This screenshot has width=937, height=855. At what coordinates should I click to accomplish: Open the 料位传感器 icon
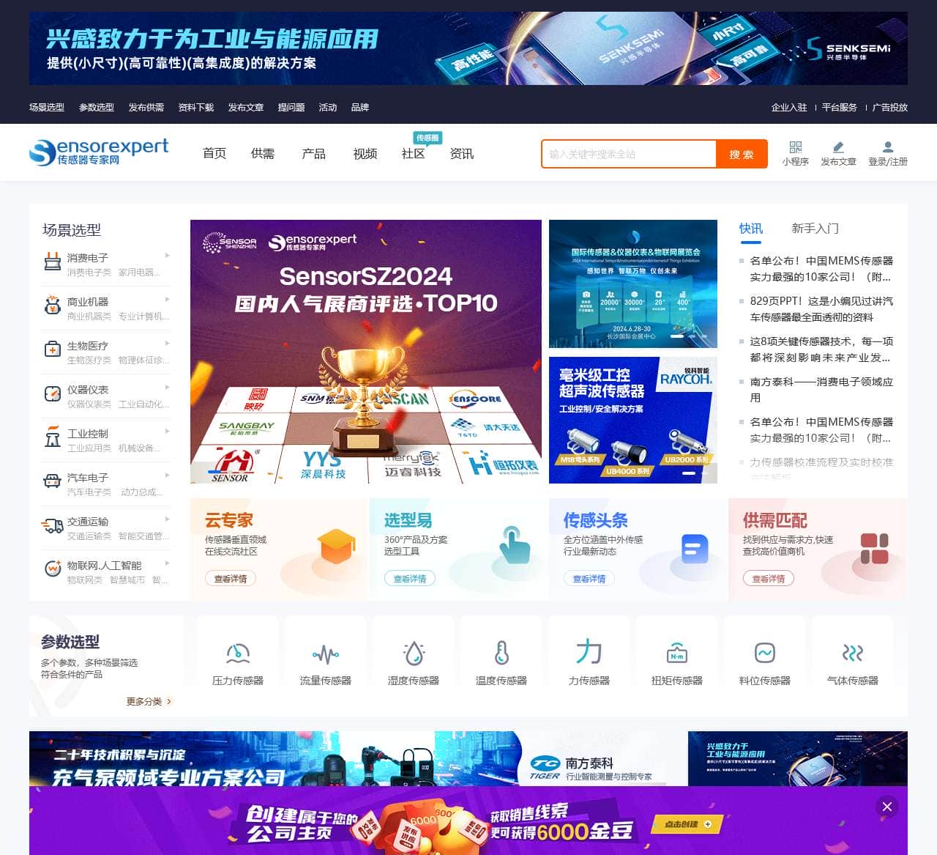[x=765, y=653]
